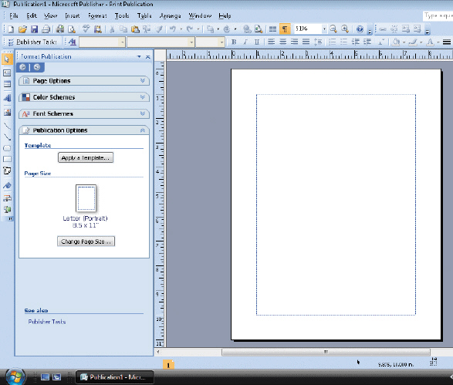Select the Select Objects arrow tool

7,59
